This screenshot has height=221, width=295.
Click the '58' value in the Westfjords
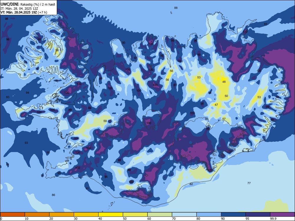coord(57,50)
